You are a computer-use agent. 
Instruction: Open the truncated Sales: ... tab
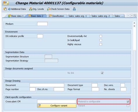pyautogui.click(x=119, y=16)
